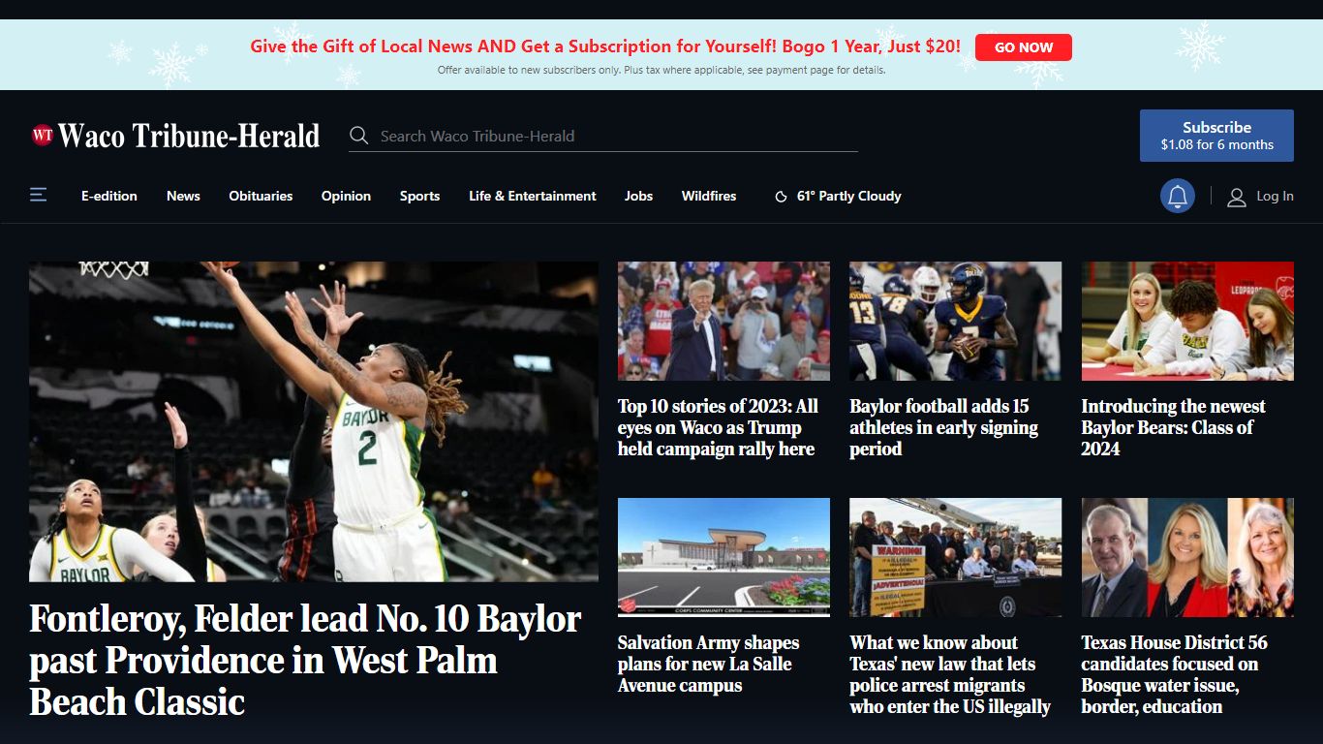
Task: Click the 'Offer available to new subscribers only' fine print
Action: (x=661, y=70)
